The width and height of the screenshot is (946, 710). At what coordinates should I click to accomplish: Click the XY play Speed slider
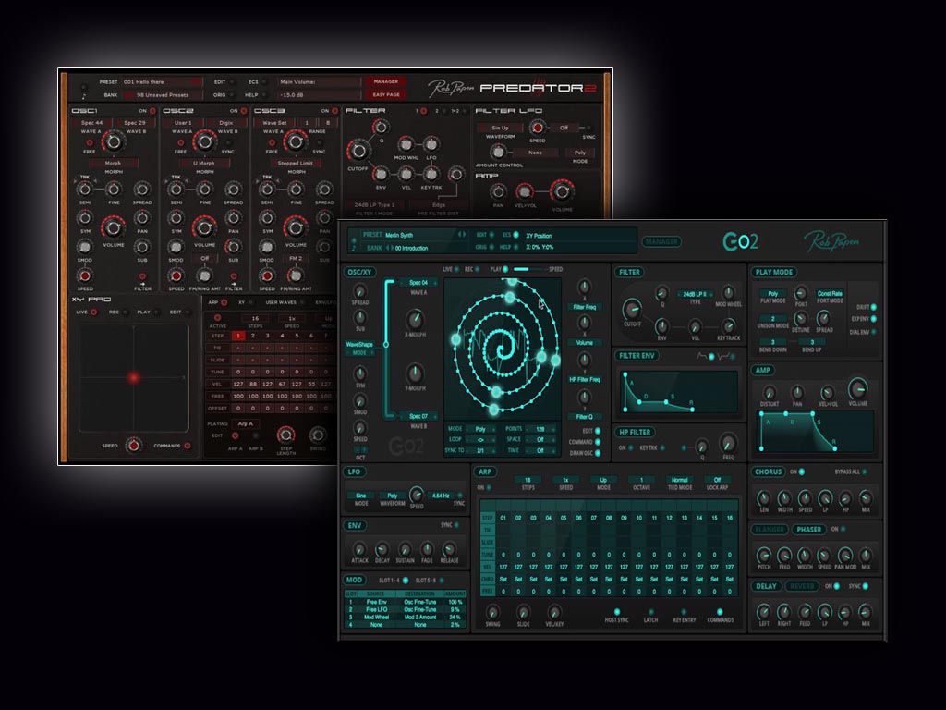[530, 269]
